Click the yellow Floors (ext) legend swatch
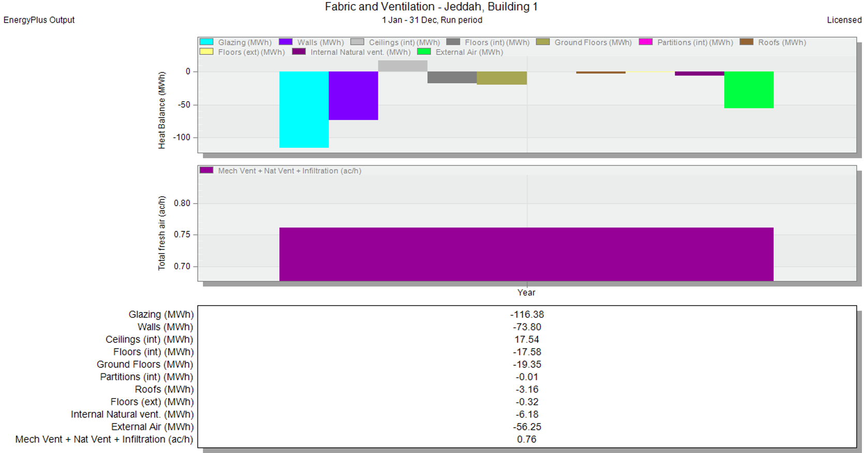This screenshot has height=453, width=864. (206, 52)
